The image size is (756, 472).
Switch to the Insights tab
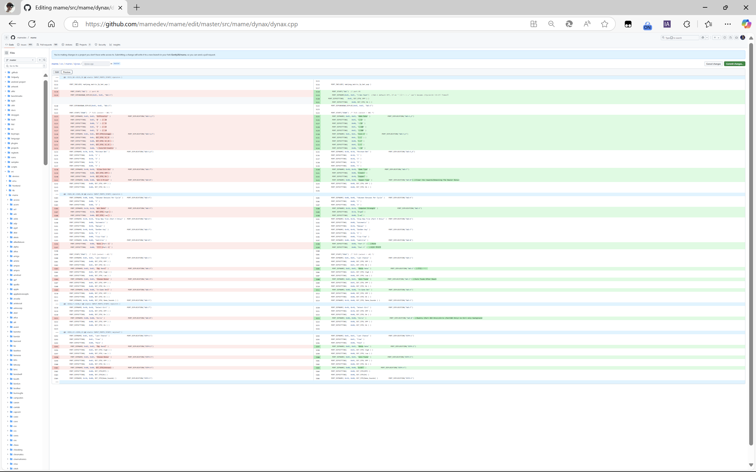pos(115,45)
